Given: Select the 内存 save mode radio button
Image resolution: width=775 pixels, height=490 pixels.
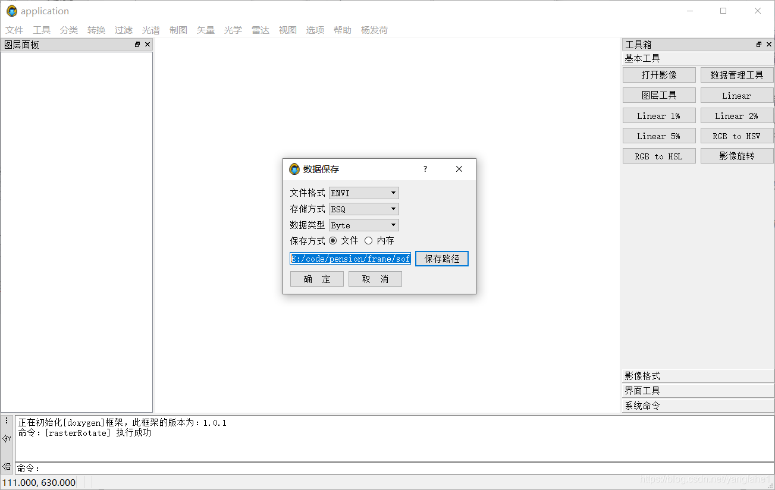Looking at the screenshot, I should click(369, 241).
